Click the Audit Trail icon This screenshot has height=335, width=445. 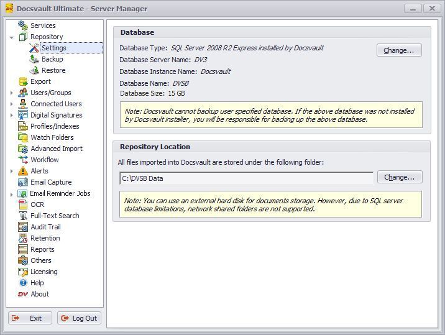(23, 227)
